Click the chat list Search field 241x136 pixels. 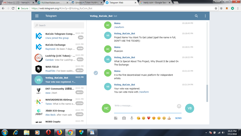pyautogui.click(x=59, y=25)
